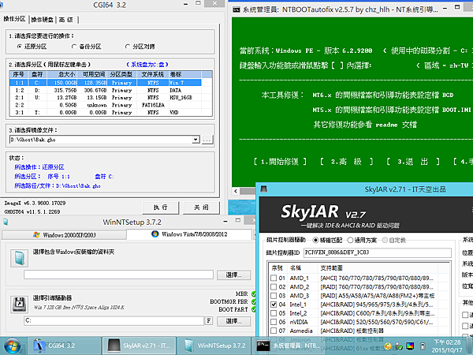Select exact match radio in SkyIAR

point(315,240)
